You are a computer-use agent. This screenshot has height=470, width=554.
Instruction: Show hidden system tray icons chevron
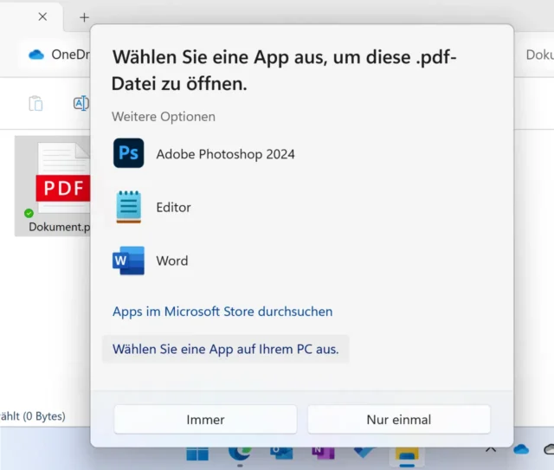(491, 449)
